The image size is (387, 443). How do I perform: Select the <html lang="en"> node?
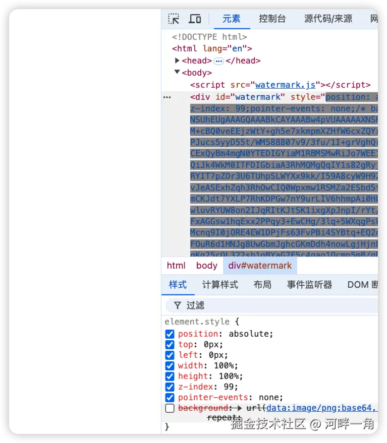(212, 48)
